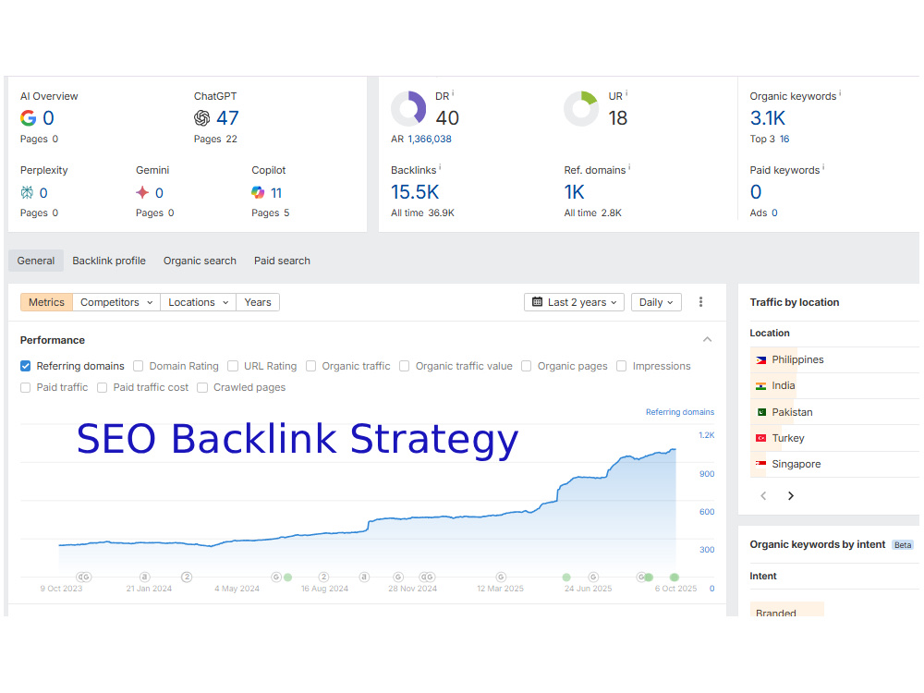Click the Pakistan flag icon
924x693 pixels.
[760, 412]
